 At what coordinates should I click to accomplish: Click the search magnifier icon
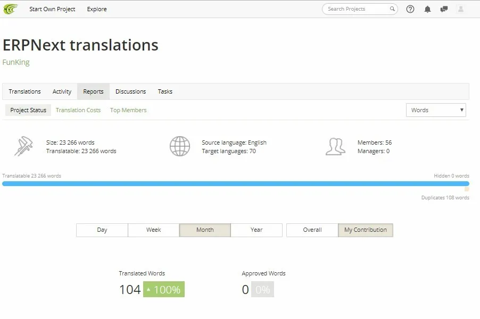coord(392,9)
